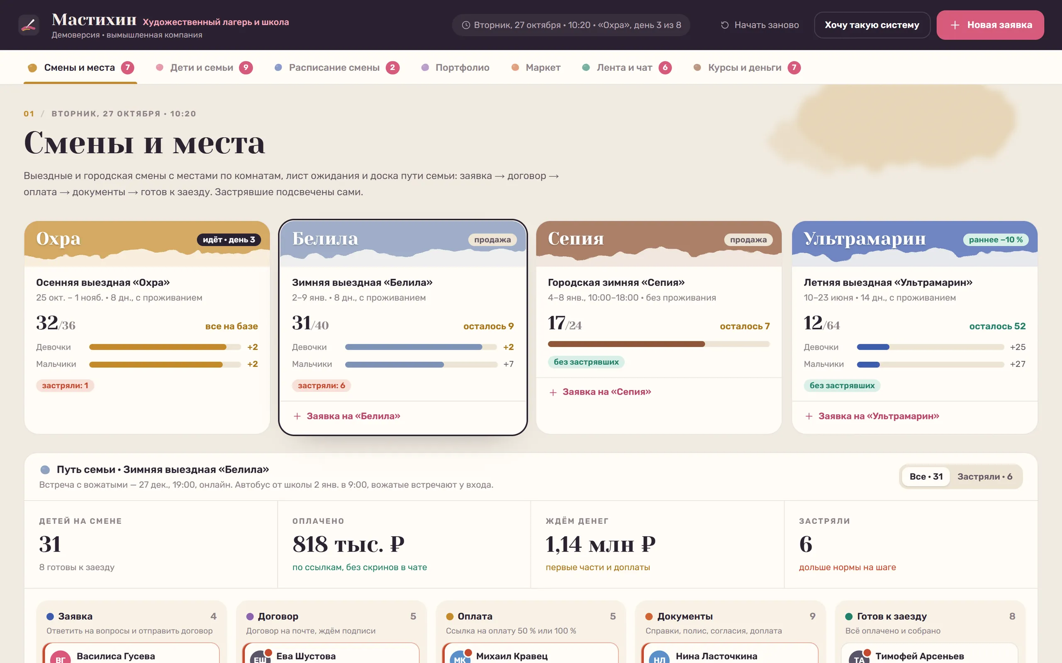Click the clock icon in the date pill

pyautogui.click(x=465, y=25)
